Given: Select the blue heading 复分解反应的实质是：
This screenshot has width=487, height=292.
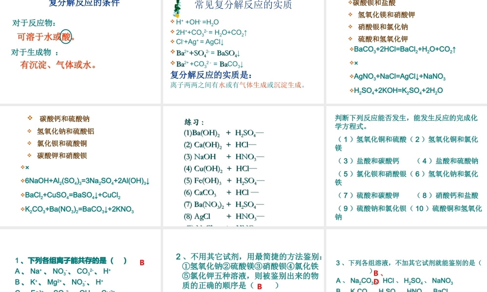Looking at the screenshot, I should [x=211, y=75].
